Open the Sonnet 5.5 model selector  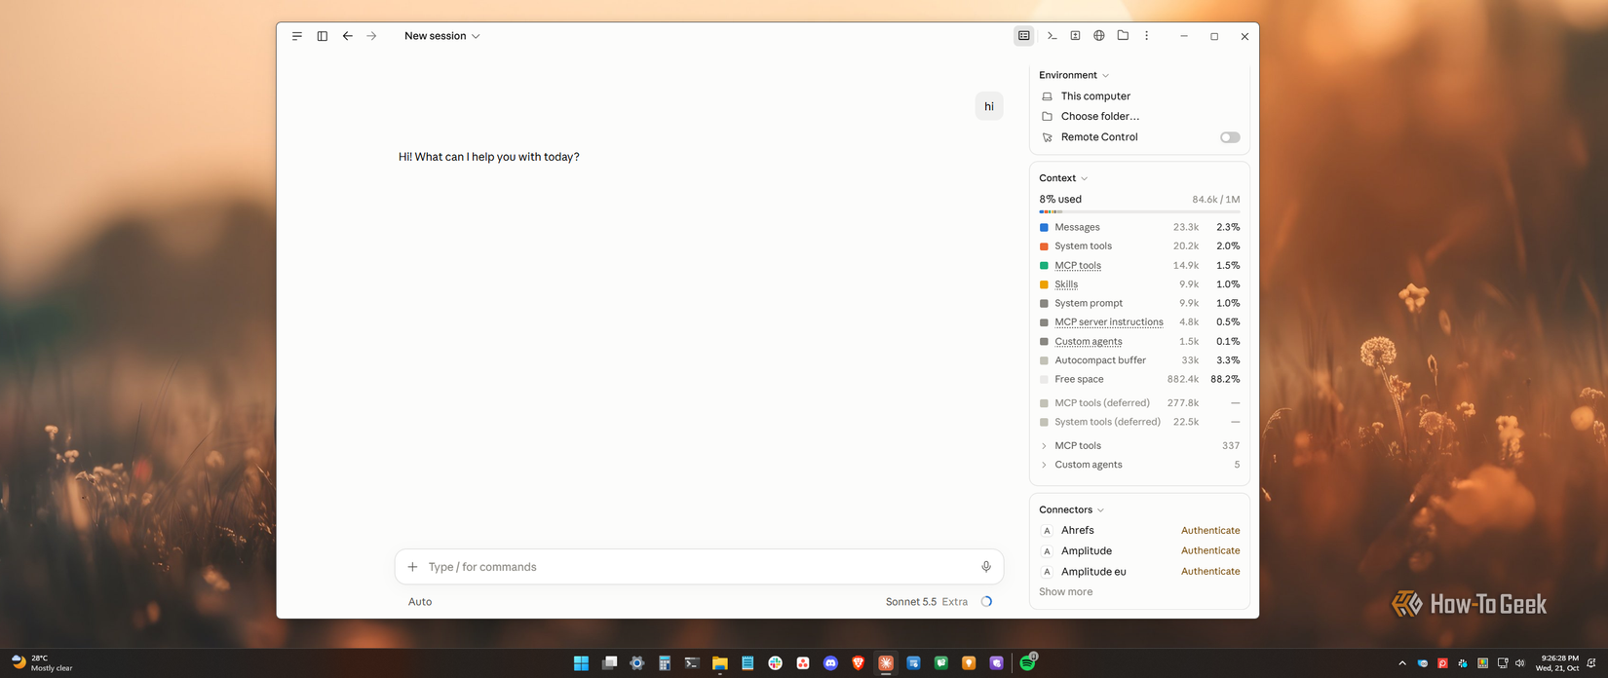(x=910, y=602)
